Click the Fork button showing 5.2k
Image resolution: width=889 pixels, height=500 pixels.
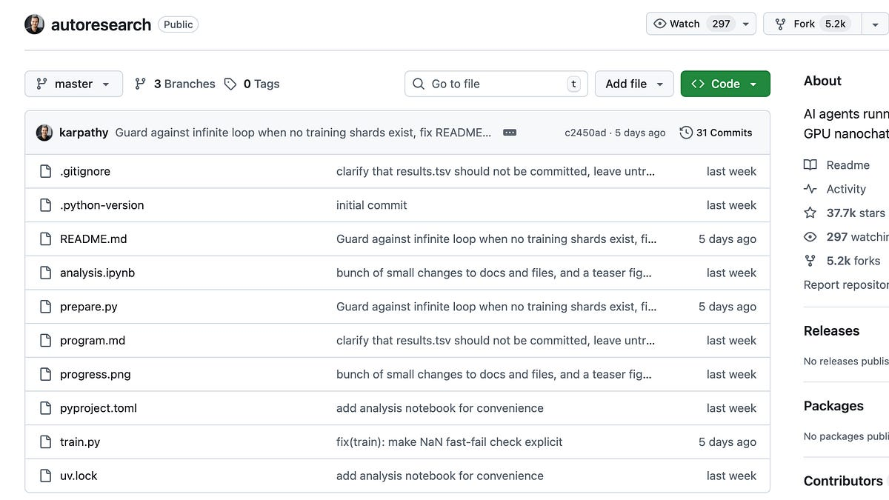point(813,24)
